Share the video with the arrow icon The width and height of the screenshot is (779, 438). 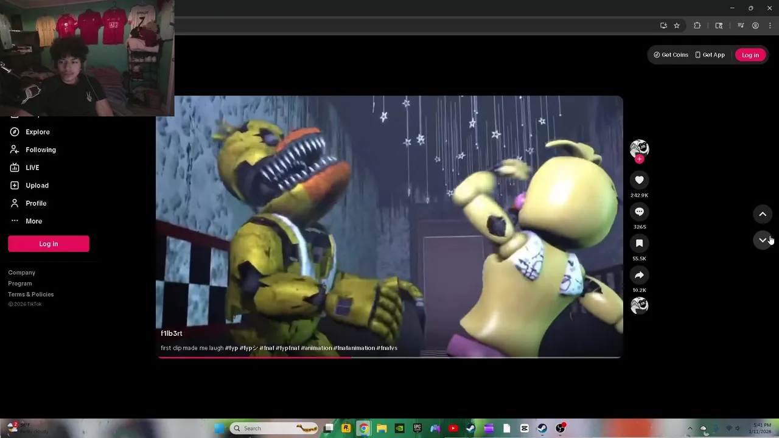coord(639,275)
